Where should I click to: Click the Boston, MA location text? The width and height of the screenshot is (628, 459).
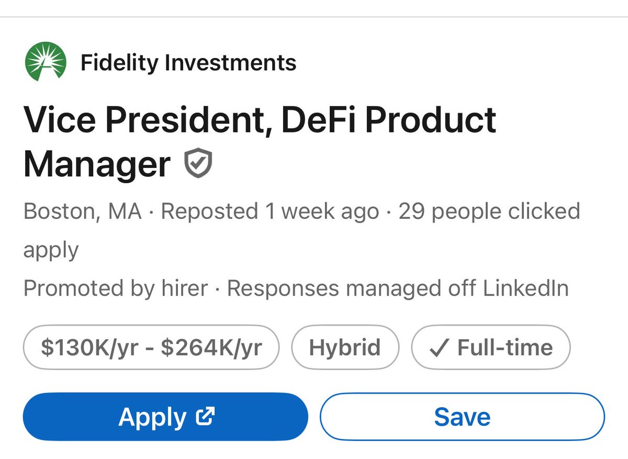(x=83, y=211)
